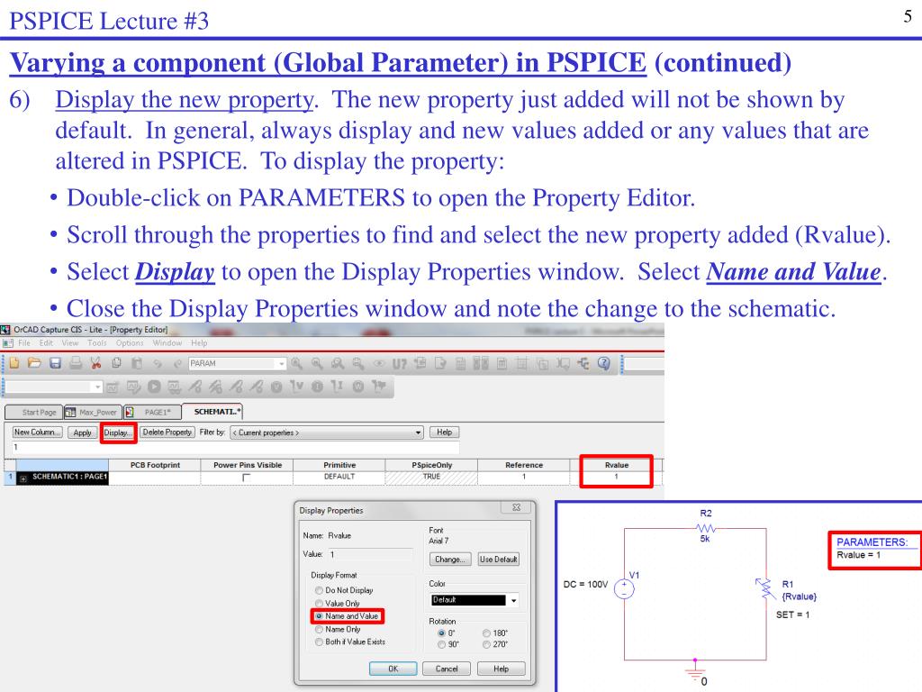This screenshot has width=922, height=692.
Task: Switch to the PAGE1* tab
Action: [x=151, y=412]
